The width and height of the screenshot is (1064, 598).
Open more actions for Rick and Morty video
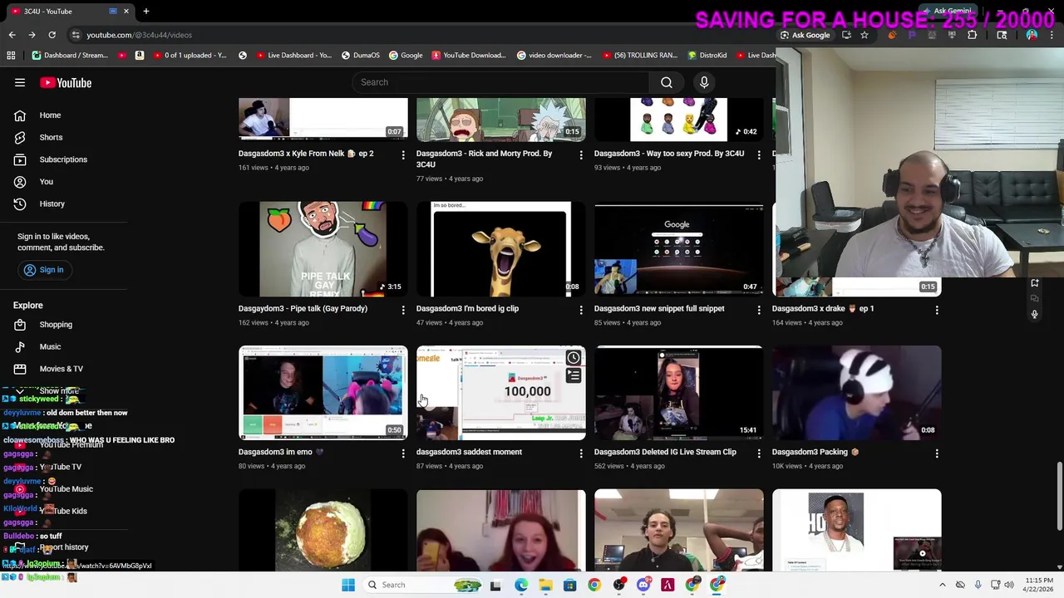point(581,155)
